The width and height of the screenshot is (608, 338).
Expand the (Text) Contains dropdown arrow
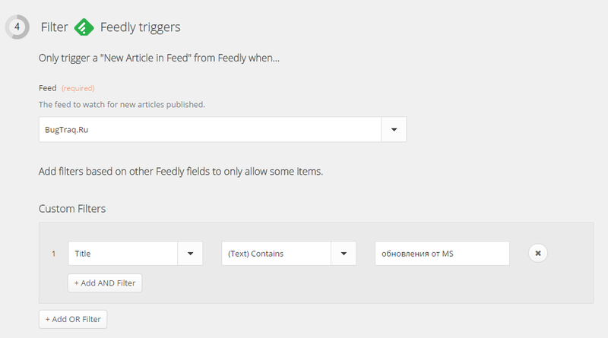[344, 254]
